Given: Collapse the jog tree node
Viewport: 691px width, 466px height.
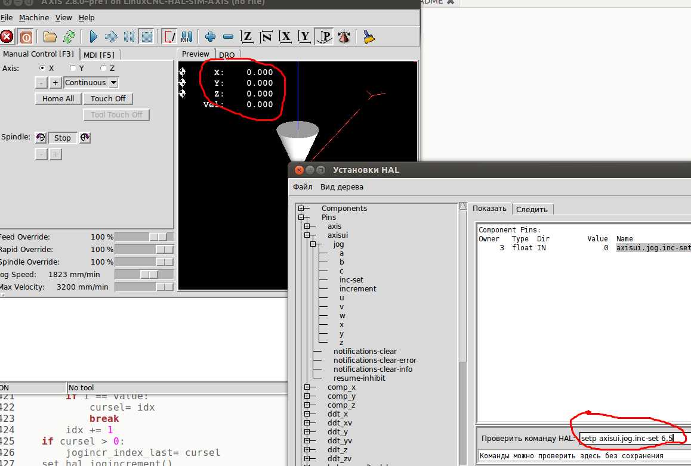Looking at the screenshot, I should click(x=313, y=244).
